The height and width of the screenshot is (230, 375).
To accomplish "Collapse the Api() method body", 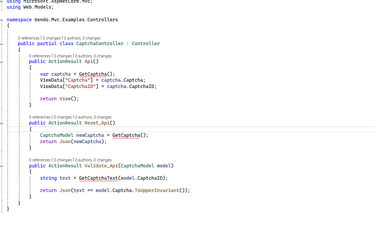I will [2, 62].
